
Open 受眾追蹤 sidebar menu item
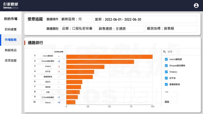[11, 61]
